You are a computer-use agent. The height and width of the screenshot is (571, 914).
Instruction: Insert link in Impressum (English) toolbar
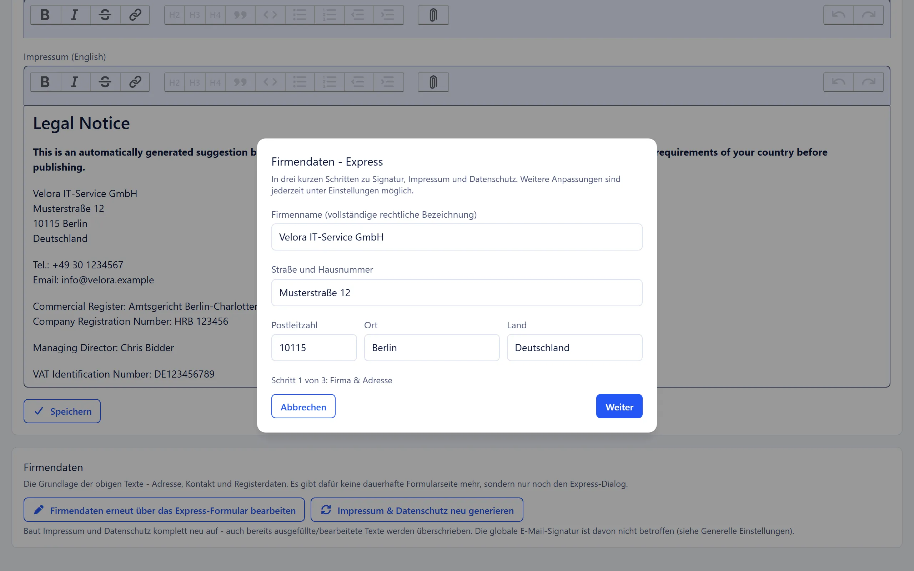pos(135,82)
